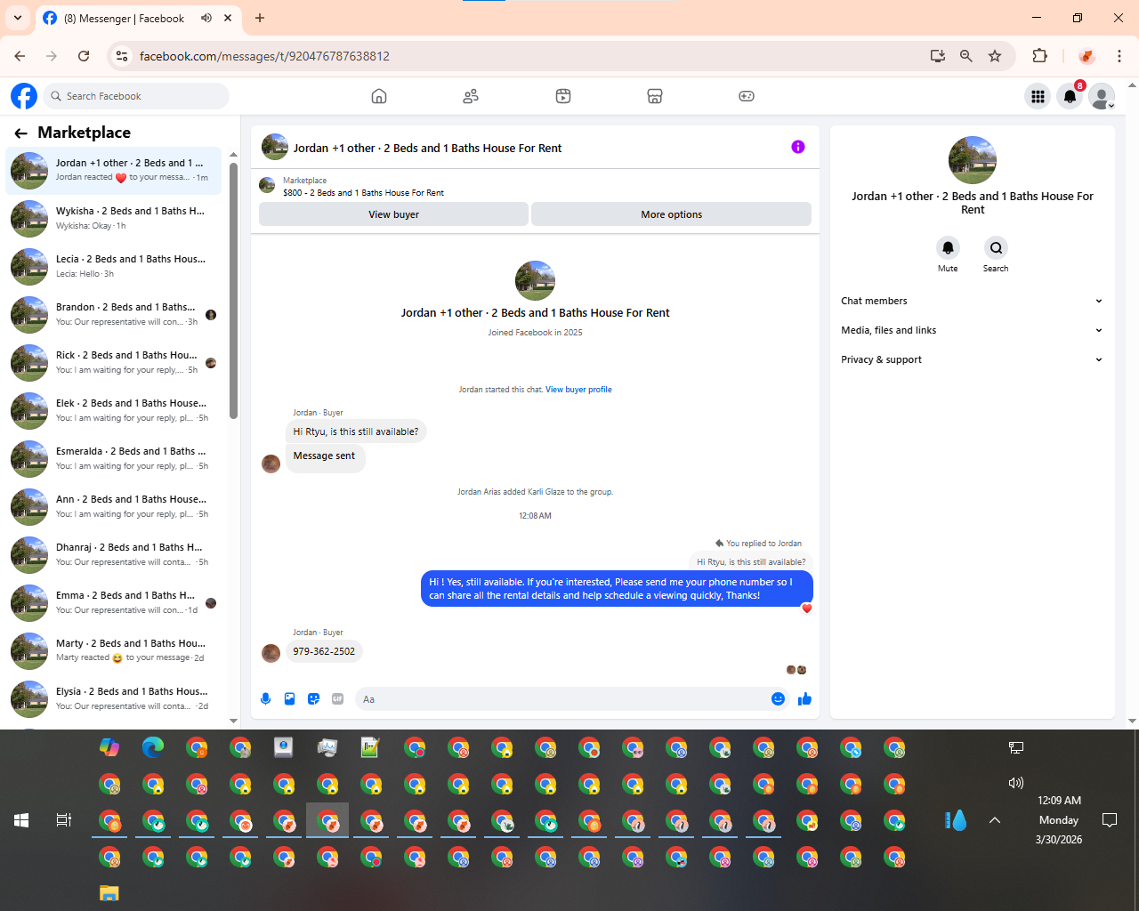Mute the Messenger tab audio icon
The image size is (1139, 911).
(x=206, y=18)
